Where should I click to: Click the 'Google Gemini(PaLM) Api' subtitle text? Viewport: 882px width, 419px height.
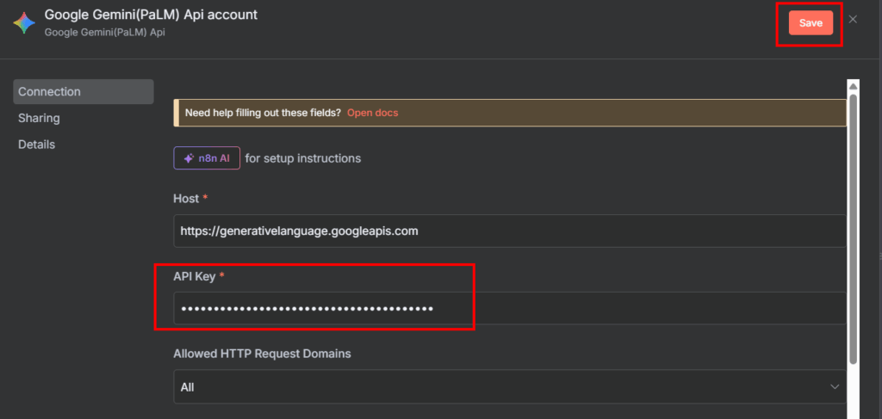[104, 32]
